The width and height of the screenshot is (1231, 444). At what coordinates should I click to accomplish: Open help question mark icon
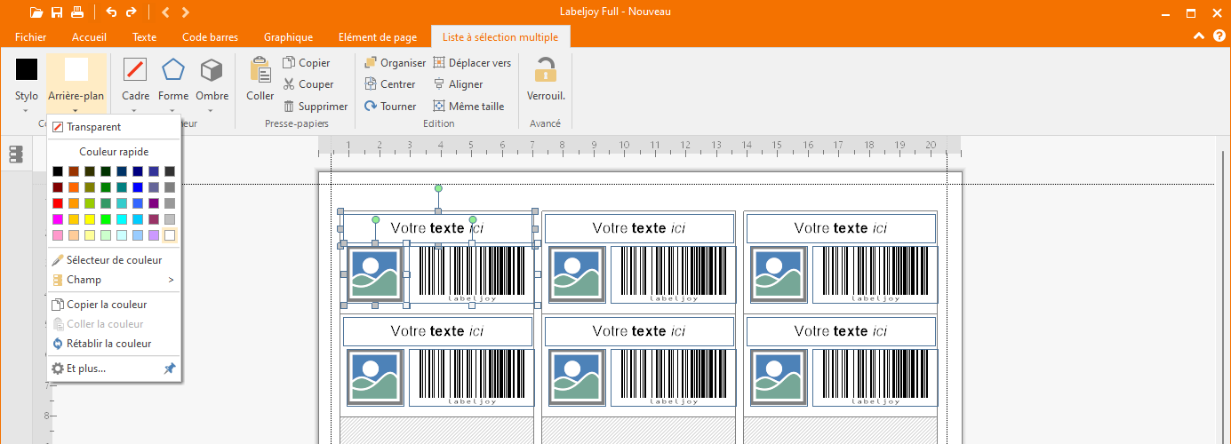click(1218, 36)
